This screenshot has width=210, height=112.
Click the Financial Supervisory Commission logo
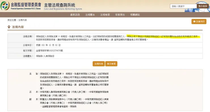pyautogui.click(x=5, y=6)
